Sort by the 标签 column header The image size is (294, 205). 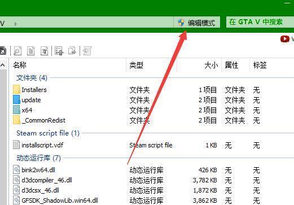click(x=260, y=65)
